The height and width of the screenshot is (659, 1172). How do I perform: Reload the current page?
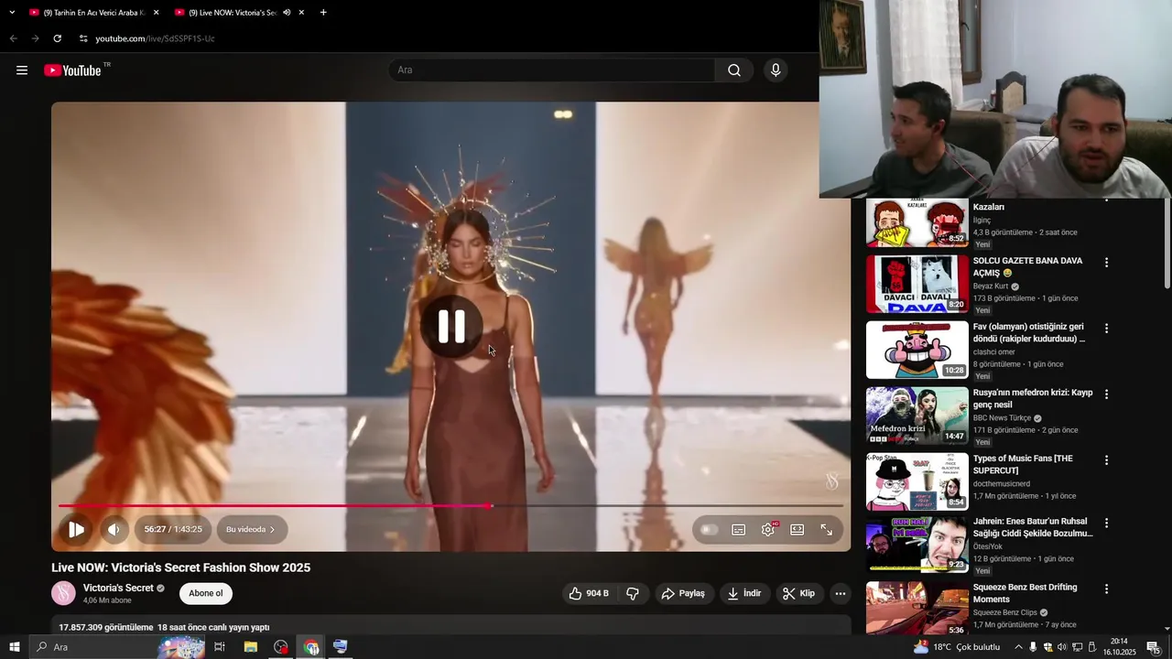tap(57, 38)
